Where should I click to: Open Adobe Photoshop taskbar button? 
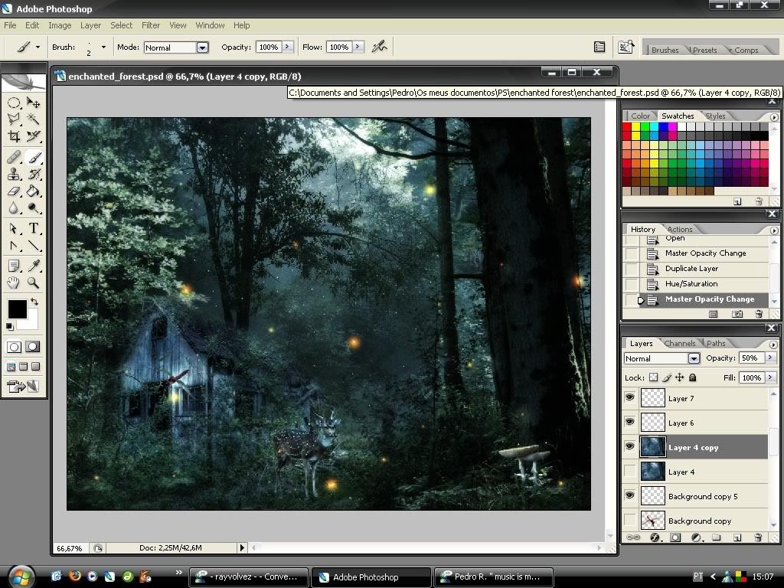tap(371, 577)
